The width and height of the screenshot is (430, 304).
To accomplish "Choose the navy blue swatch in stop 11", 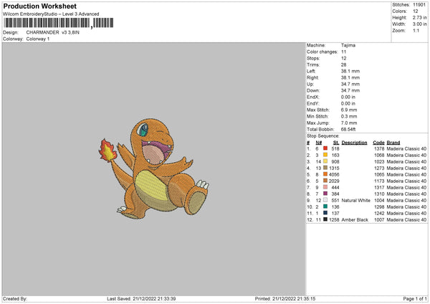I will point(326,213).
